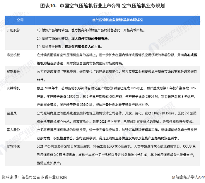The image size is (205, 183).
Task: Click text '年产转子设备 11952 对'
Action: tap(63, 97)
